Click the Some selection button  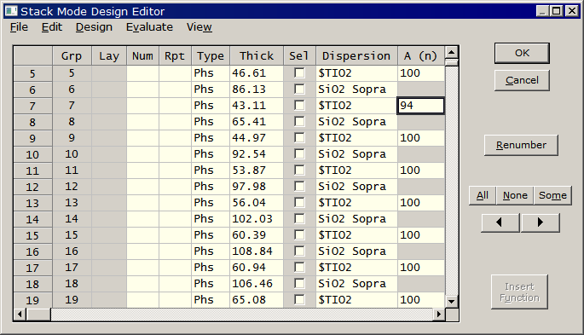[552, 195]
